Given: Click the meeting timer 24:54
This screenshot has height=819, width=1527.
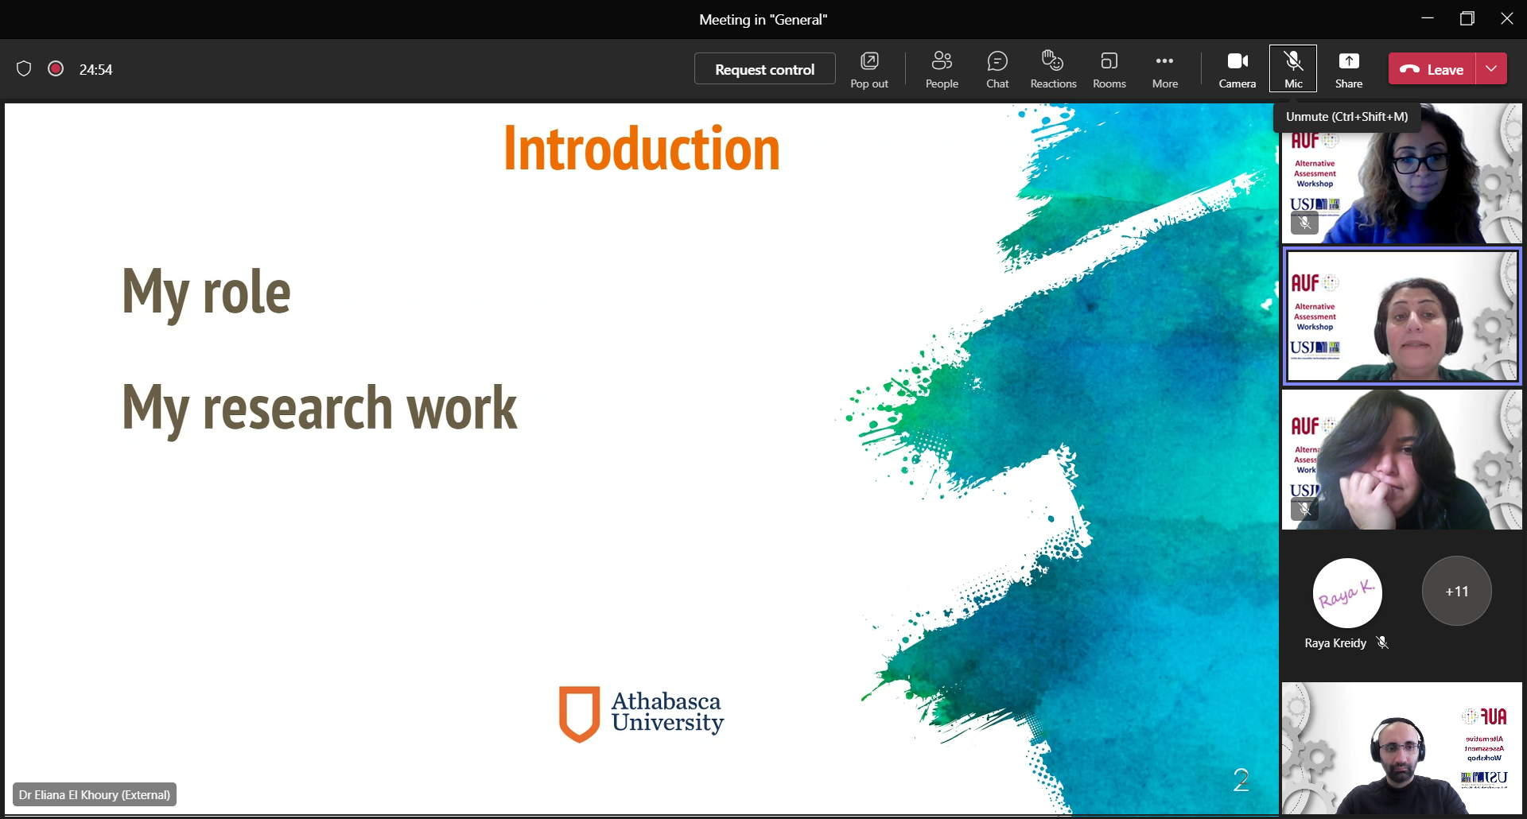Looking at the screenshot, I should click(95, 69).
